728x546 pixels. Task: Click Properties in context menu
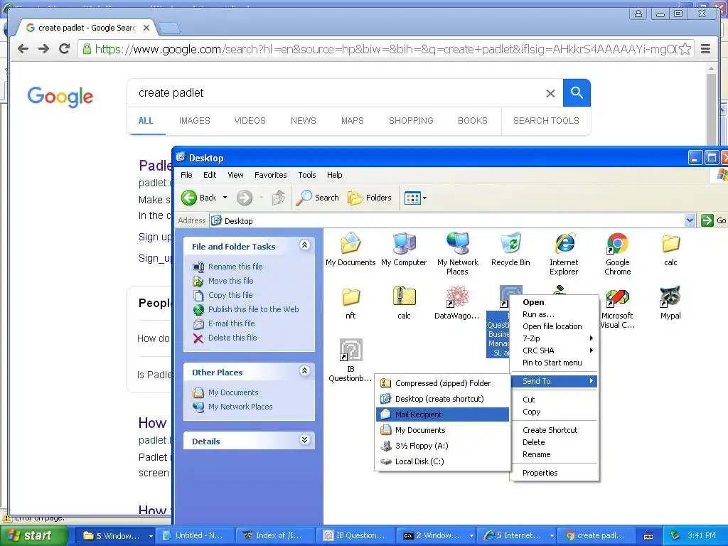(x=553, y=473)
